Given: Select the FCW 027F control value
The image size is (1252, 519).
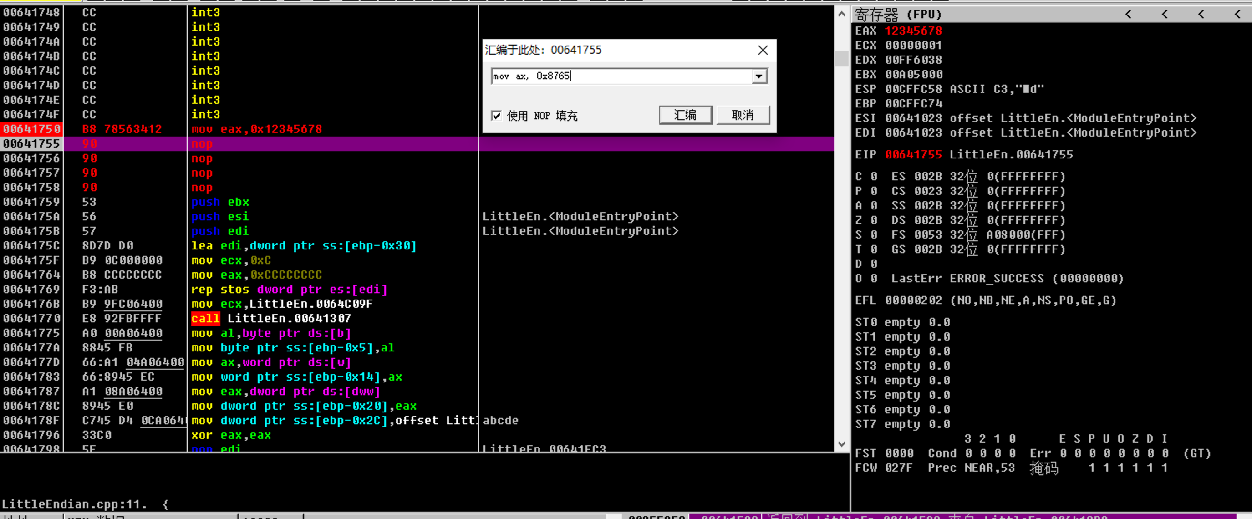Looking at the screenshot, I should pyautogui.click(x=899, y=468).
